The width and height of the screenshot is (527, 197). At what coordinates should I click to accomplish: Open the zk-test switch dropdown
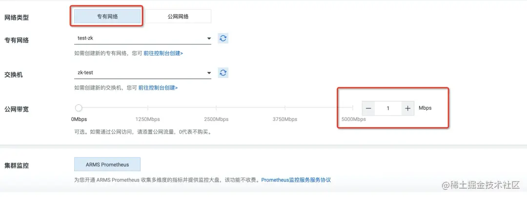coord(142,73)
